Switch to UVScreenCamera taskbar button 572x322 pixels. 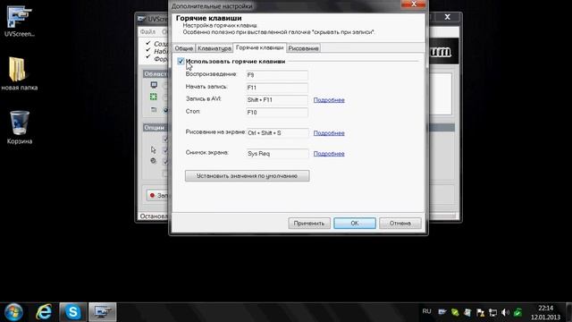coord(103,312)
